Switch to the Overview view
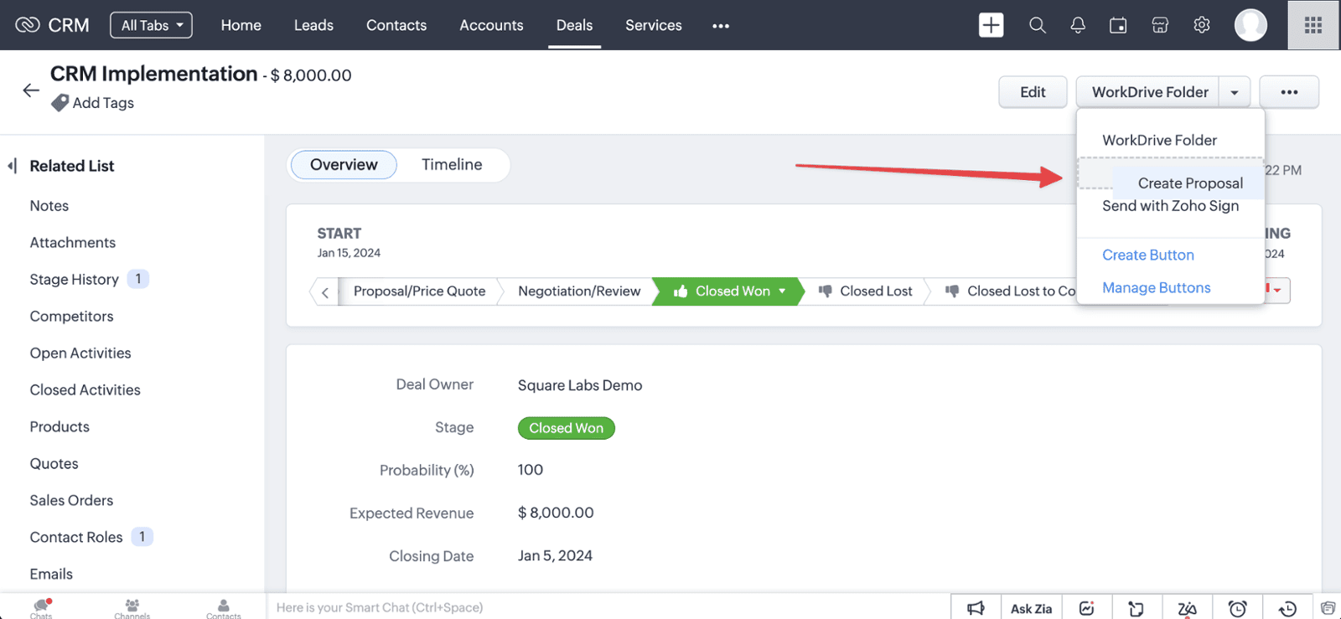The height and width of the screenshot is (619, 1341). tap(344, 165)
